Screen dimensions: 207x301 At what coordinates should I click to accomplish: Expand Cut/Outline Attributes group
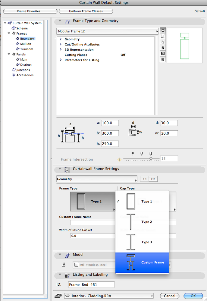61,44
